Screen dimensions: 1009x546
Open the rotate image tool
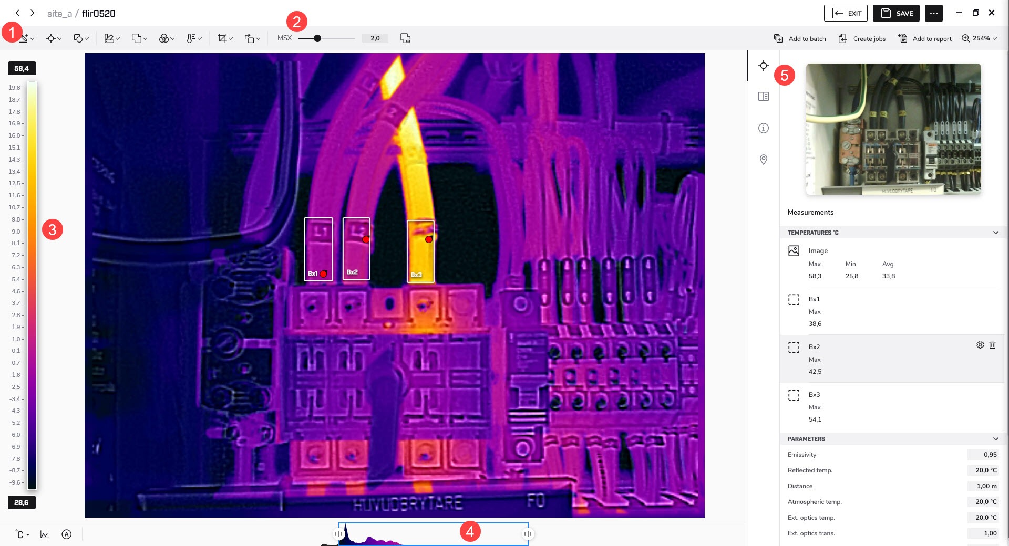click(x=252, y=38)
